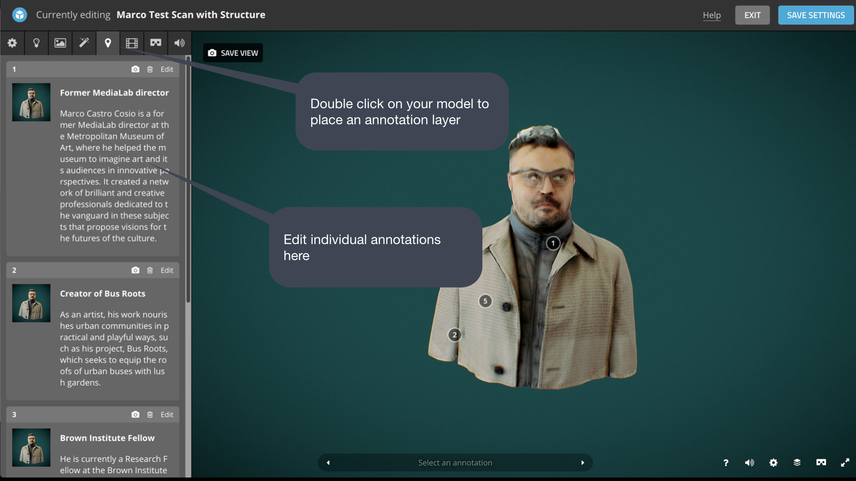The height and width of the screenshot is (481, 856).
Task: Toggle VR mode in viewer bar
Action: click(x=821, y=463)
